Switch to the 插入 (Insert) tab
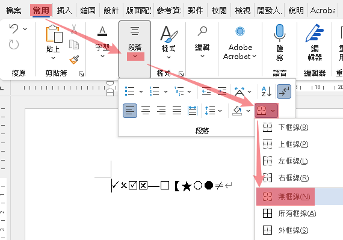This screenshot has height=240, width=343. tap(64, 10)
